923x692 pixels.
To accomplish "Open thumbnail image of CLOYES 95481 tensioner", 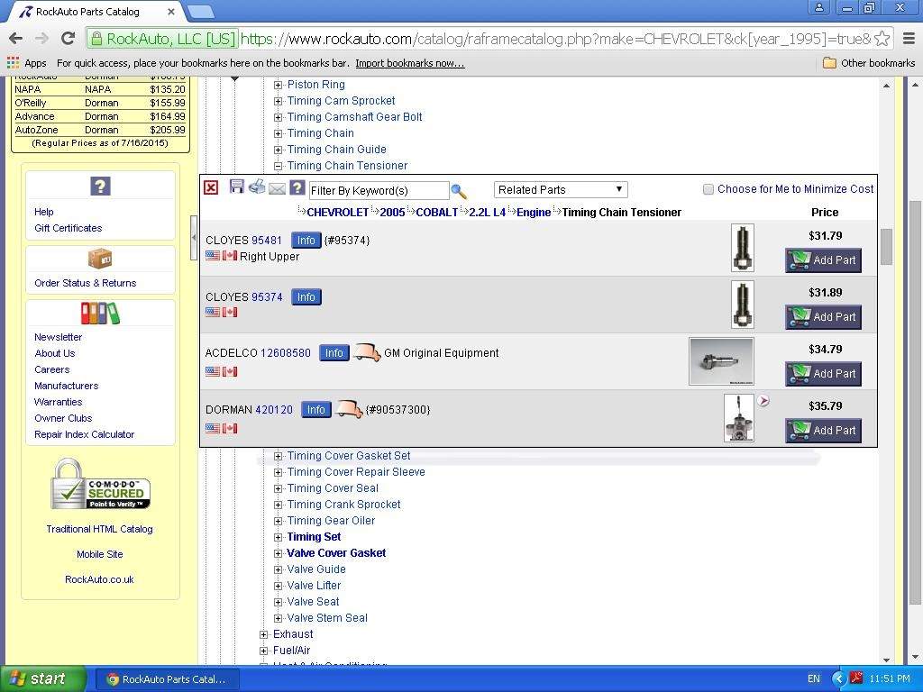I will [x=743, y=248].
